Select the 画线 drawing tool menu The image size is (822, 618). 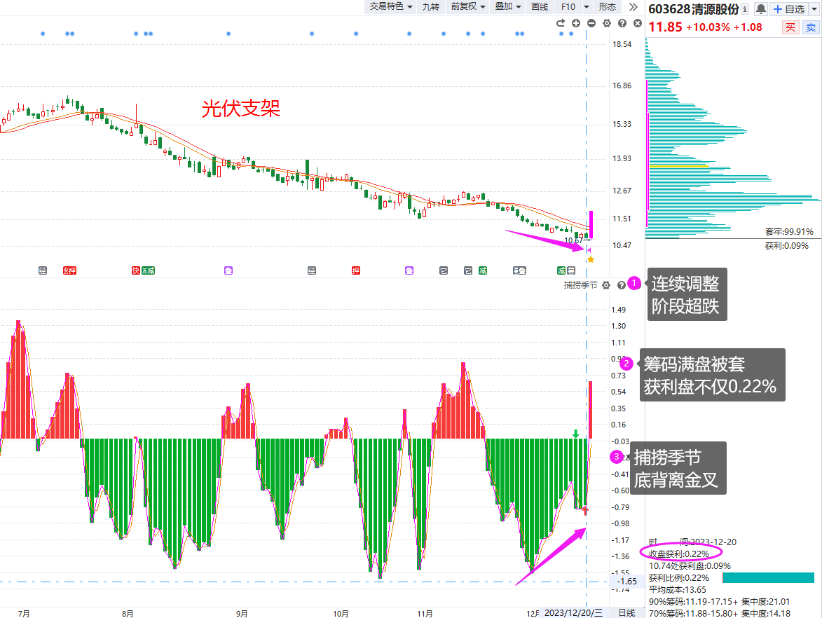coord(540,6)
